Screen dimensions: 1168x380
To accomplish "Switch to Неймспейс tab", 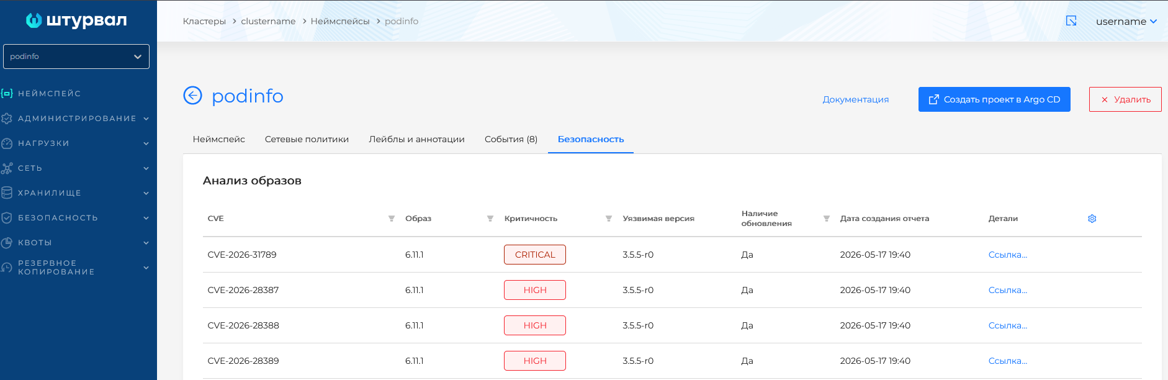I will point(219,139).
